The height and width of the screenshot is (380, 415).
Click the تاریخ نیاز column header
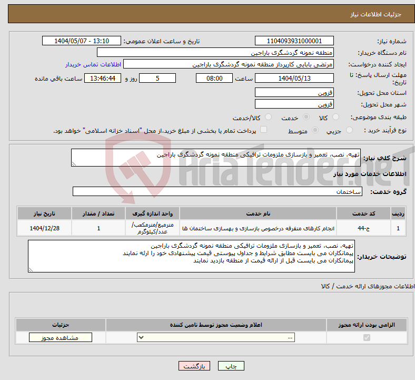(x=44, y=213)
